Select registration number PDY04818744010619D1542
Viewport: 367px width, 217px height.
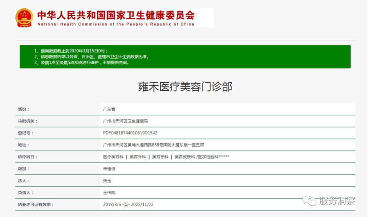[130, 133]
